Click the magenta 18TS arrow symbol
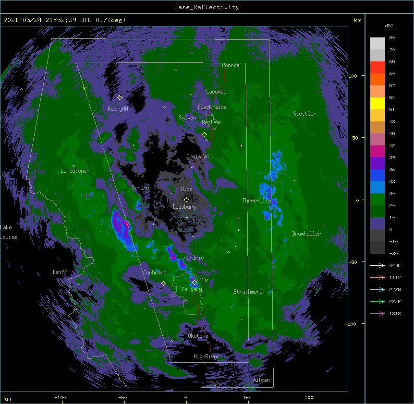The image size is (414, 404). tap(377, 313)
